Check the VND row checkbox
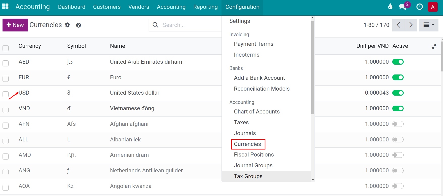The image size is (443, 196). pyautogui.click(x=6, y=110)
